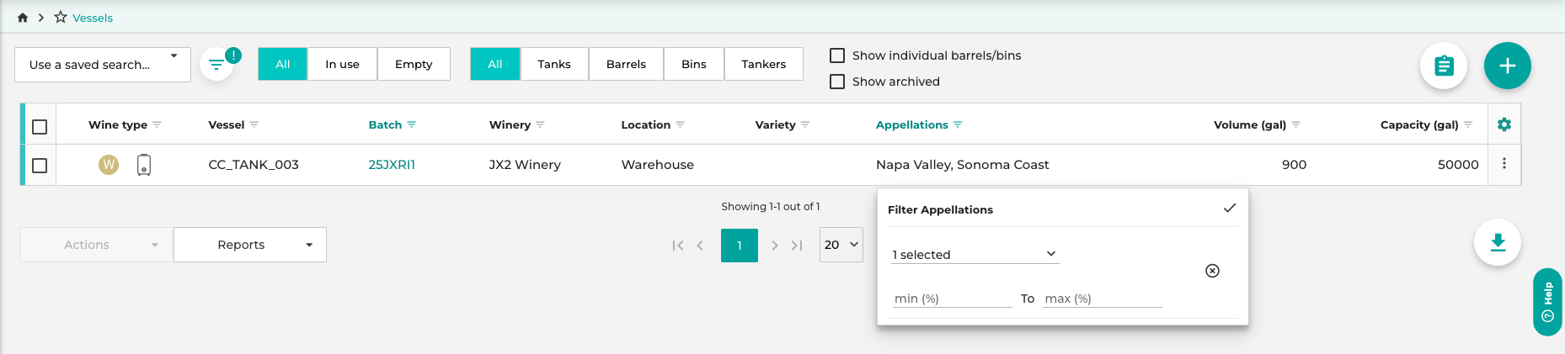Go to the home page icon
Viewport: 1565px width, 354px height.
23,18
